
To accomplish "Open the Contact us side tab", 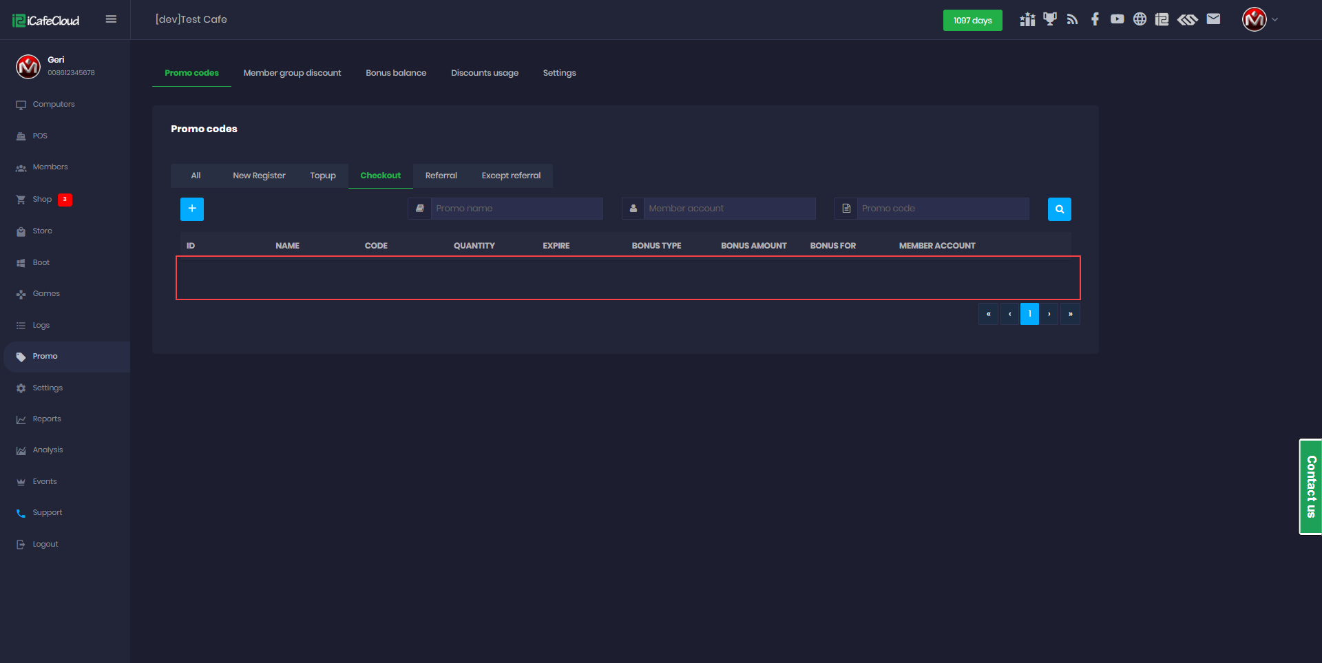I will (1310, 486).
